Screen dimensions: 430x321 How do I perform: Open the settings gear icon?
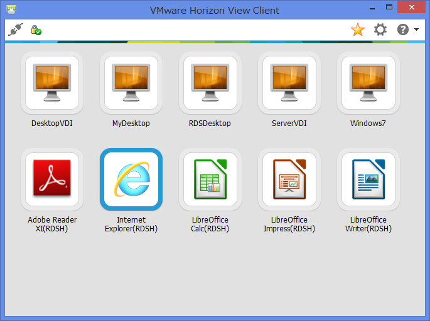click(380, 29)
